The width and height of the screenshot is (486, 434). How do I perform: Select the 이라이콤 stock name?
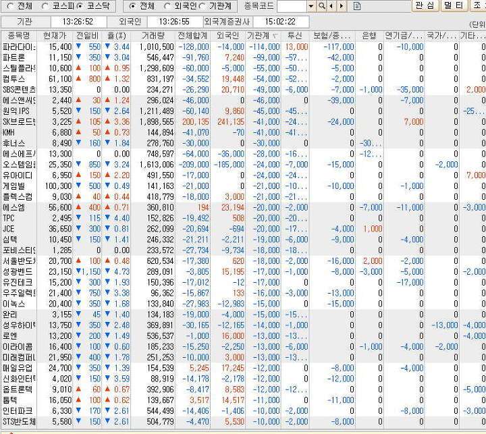pyautogui.click(x=18, y=346)
